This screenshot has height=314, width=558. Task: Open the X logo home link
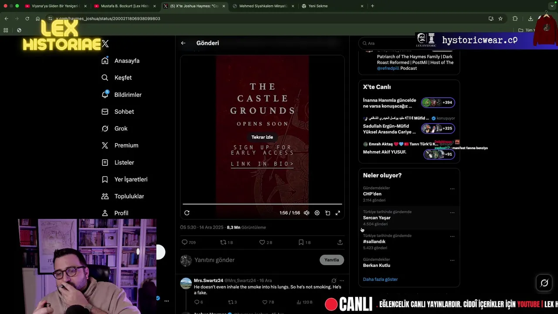point(105,44)
